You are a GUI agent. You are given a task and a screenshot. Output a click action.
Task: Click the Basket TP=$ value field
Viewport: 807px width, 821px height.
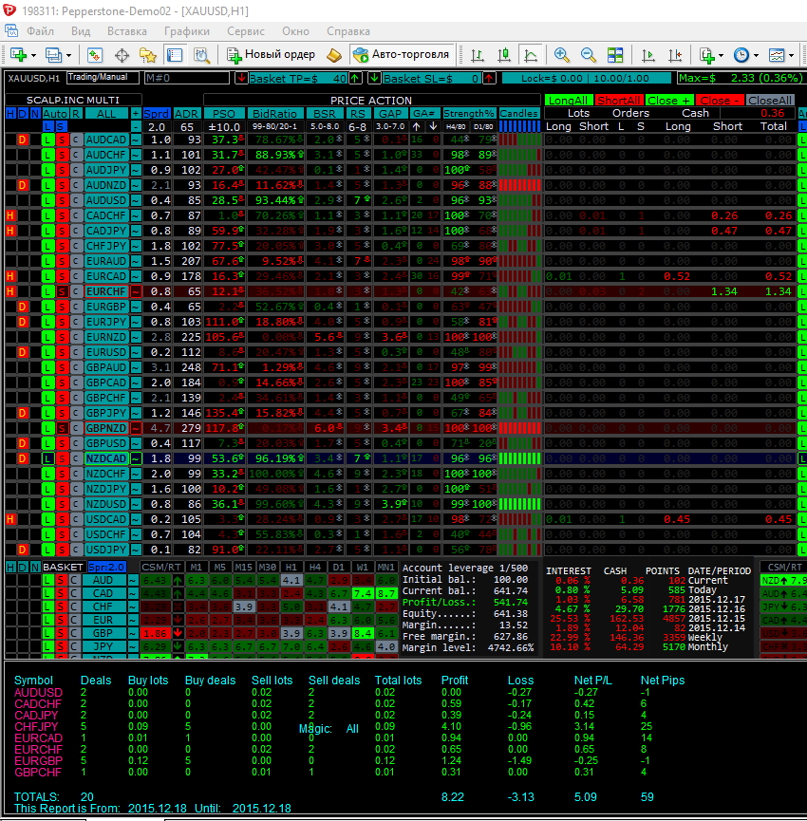[x=298, y=79]
